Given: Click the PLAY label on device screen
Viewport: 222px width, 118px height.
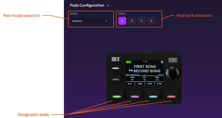Looking at the screenshot, I should pyautogui.click(x=130, y=84).
